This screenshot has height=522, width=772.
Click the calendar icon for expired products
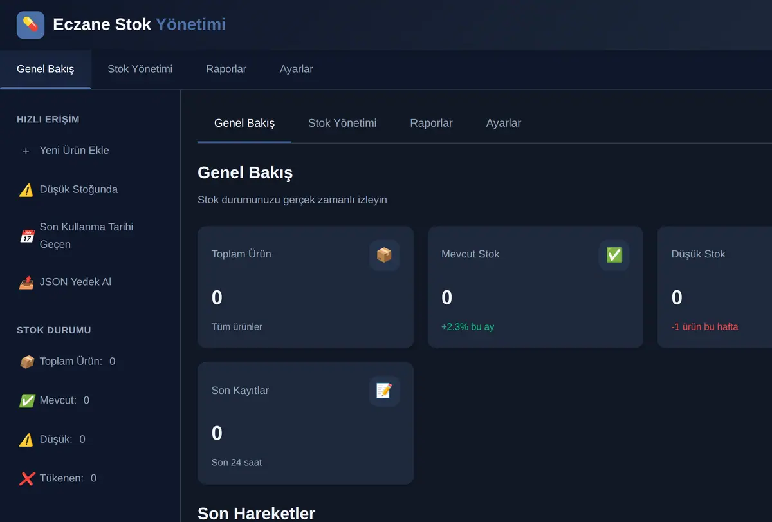click(x=26, y=236)
